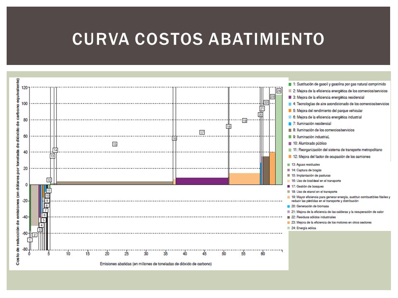
Task: Select legend text "24: Energía eólica"
Action: click(303, 228)
